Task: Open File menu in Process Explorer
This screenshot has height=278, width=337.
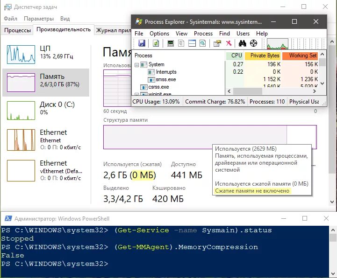Action: pos(139,34)
